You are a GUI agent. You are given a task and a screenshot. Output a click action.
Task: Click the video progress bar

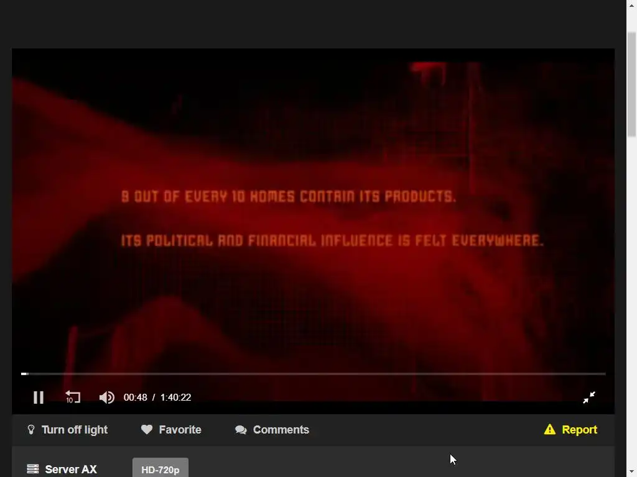pos(314,373)
